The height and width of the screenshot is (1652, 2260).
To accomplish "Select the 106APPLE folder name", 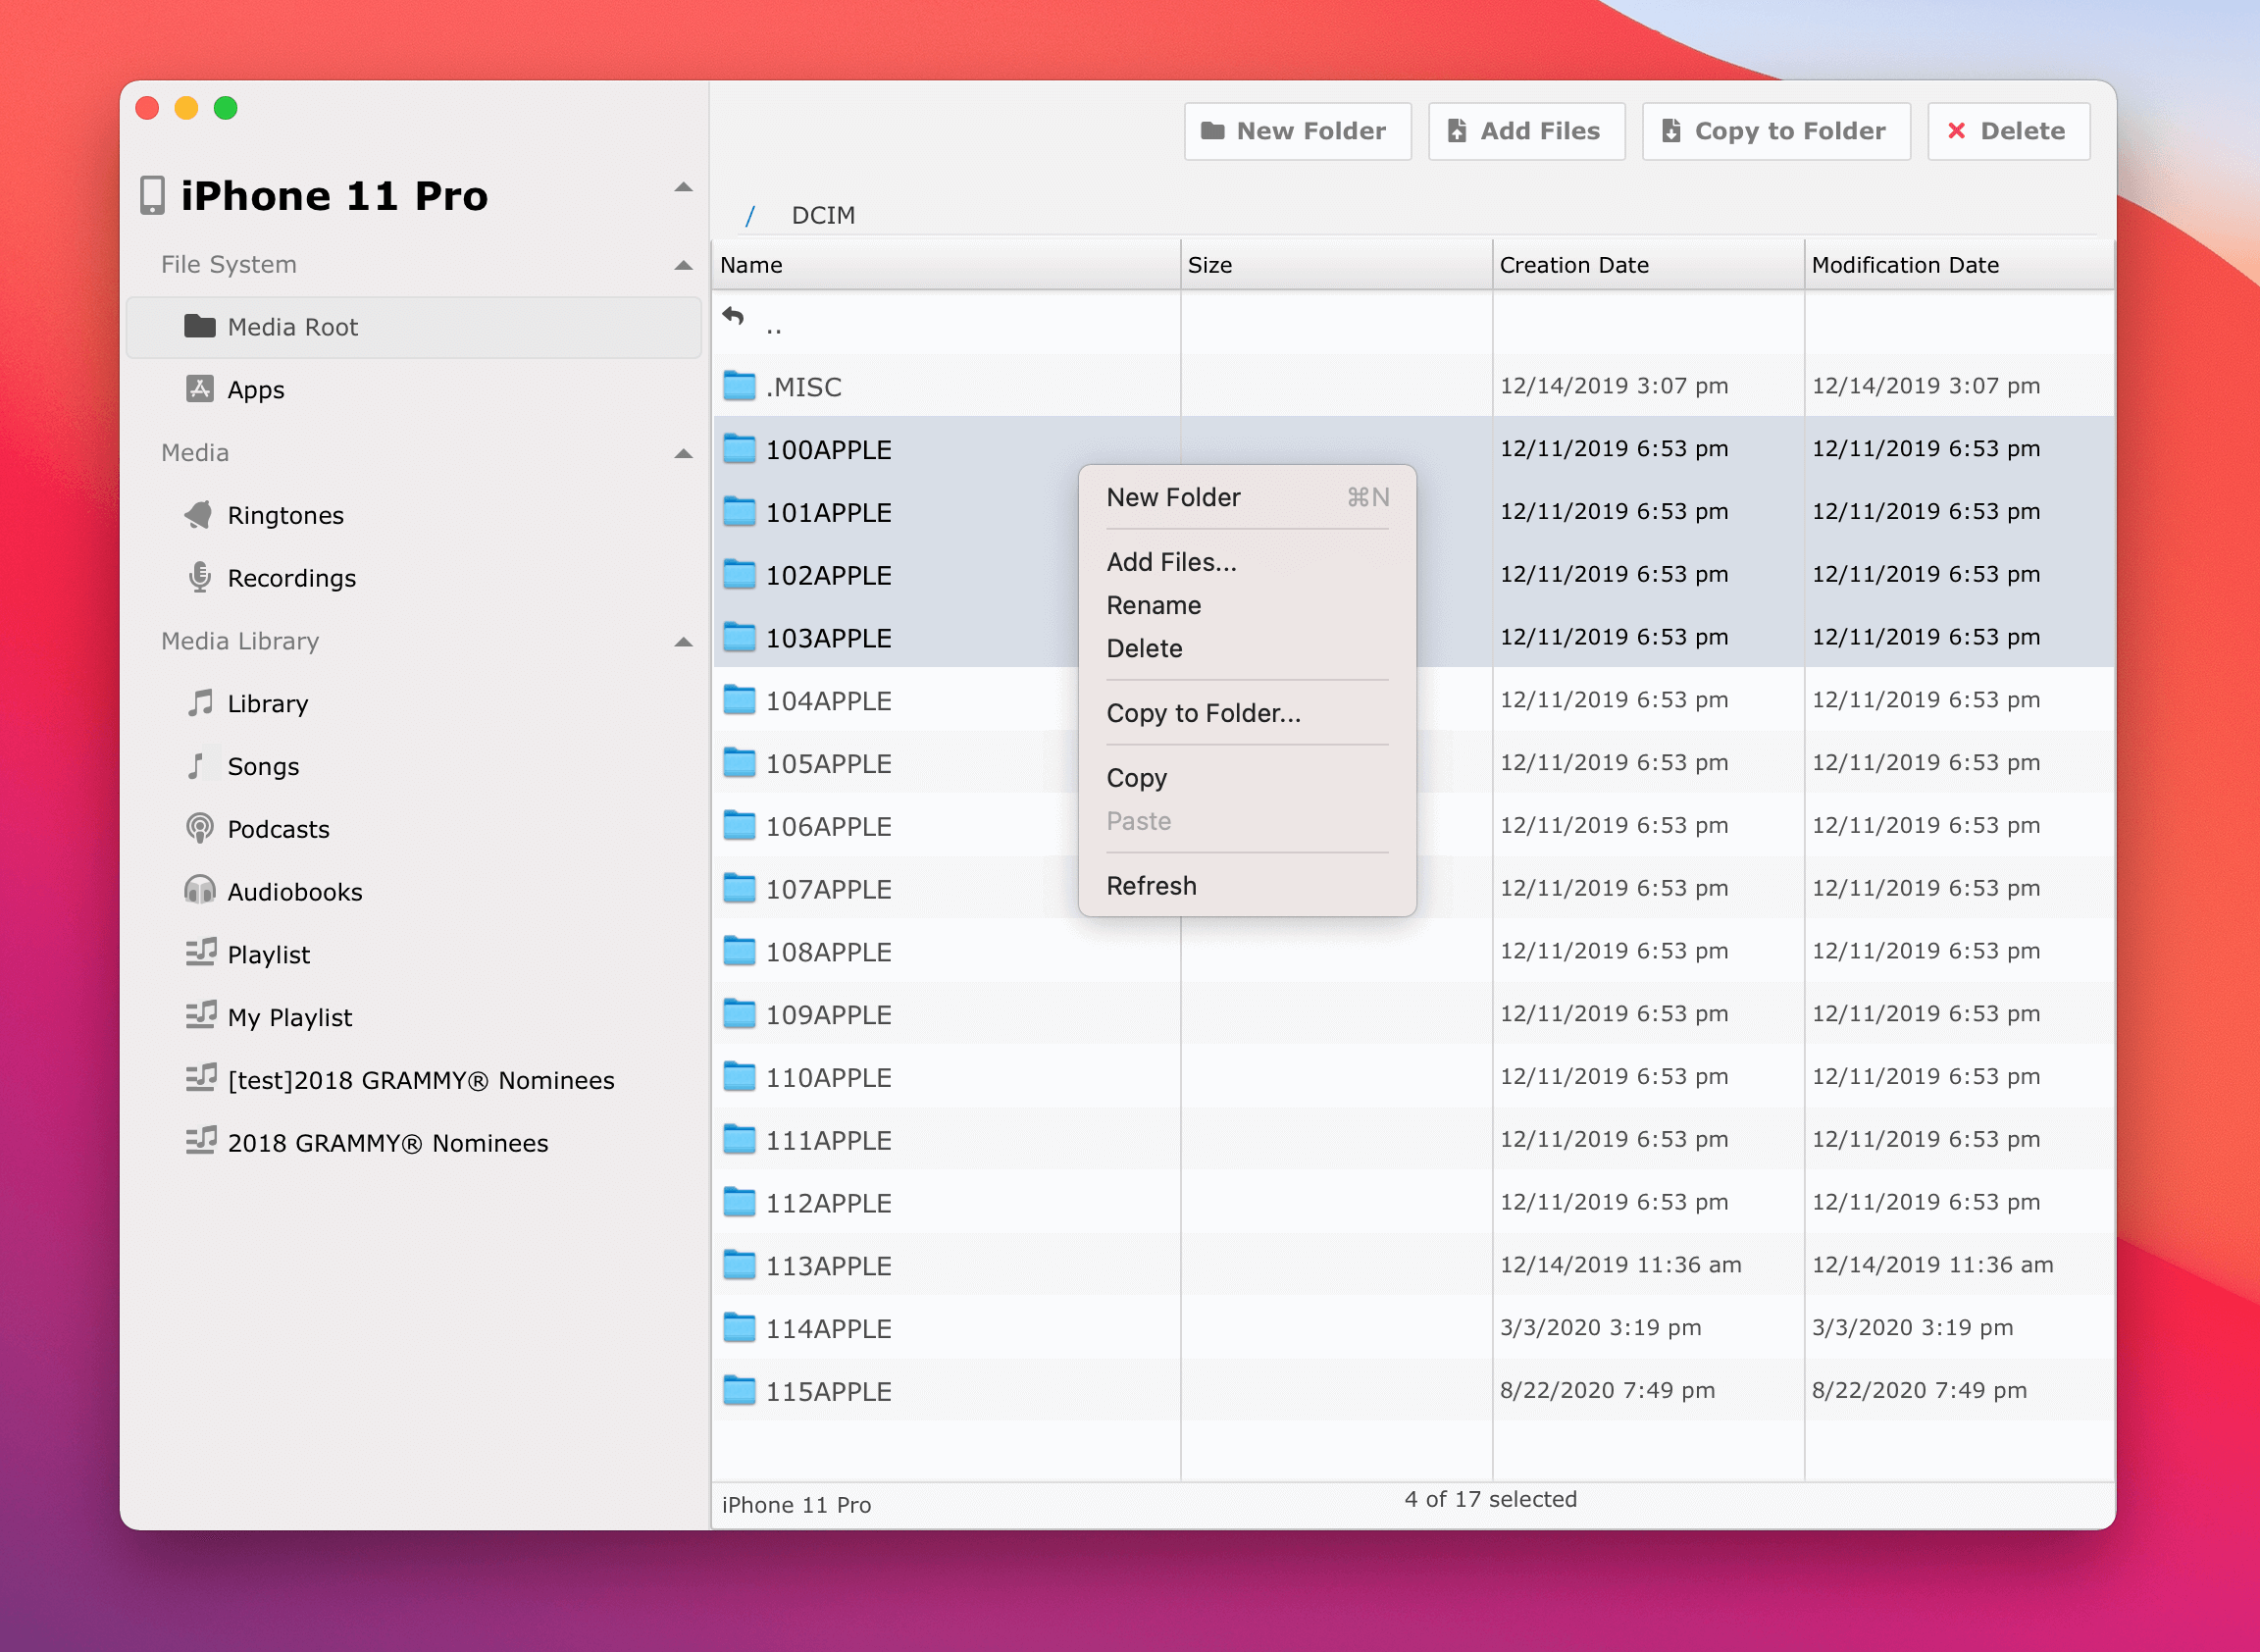I will coord(828,827).
